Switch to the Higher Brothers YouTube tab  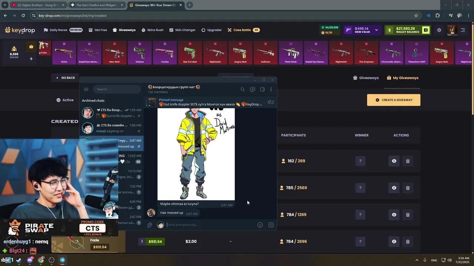(38, 5)
